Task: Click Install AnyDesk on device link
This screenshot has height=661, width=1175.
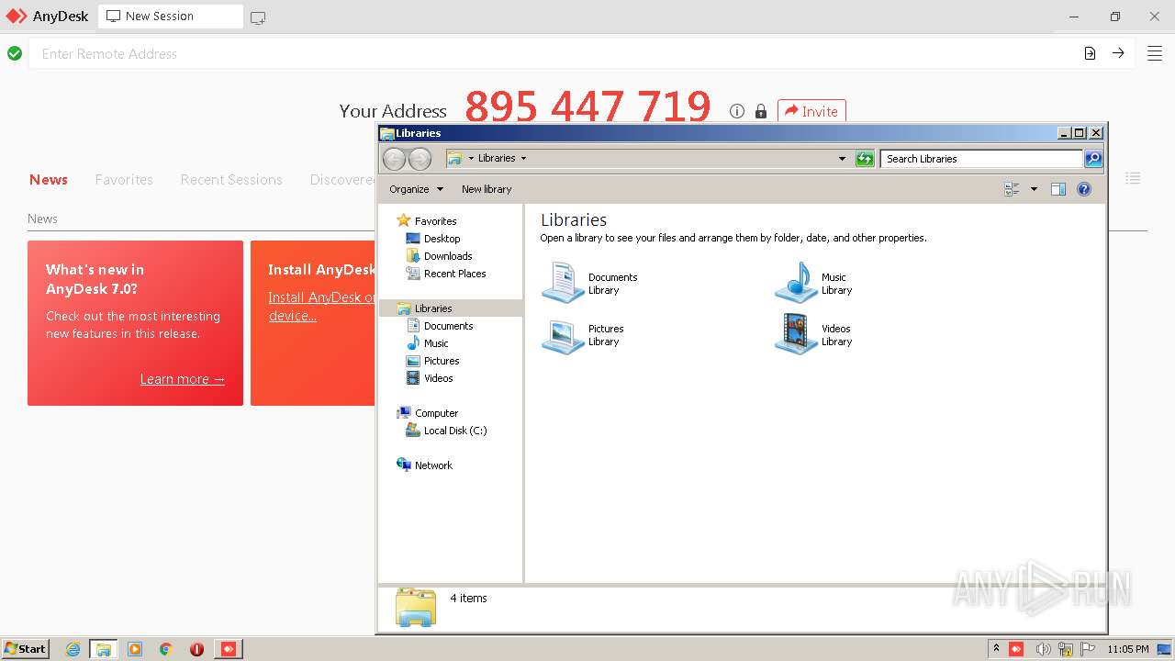Action: click(x=321, y=307)
